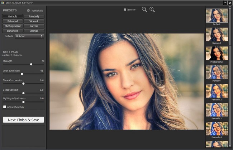Click the Painterly 4 thumbnail

click(x=217, y=129)
